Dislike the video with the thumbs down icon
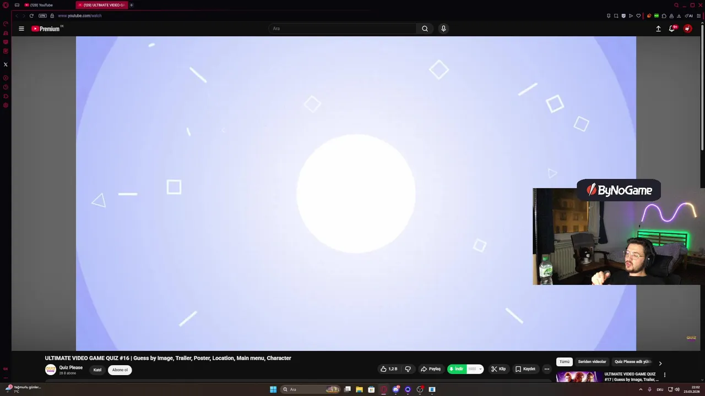 pos(408,369)
